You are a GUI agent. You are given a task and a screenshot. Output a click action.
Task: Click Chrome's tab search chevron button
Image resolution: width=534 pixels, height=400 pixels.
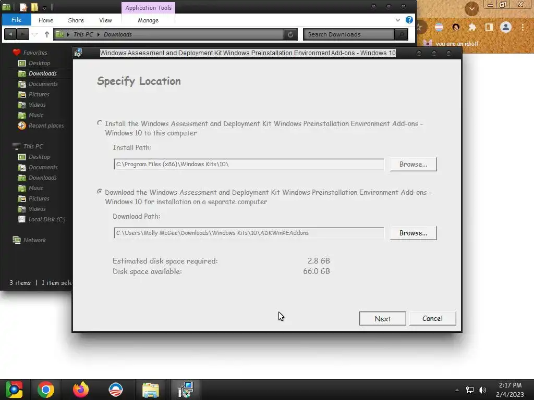(471, 8)
